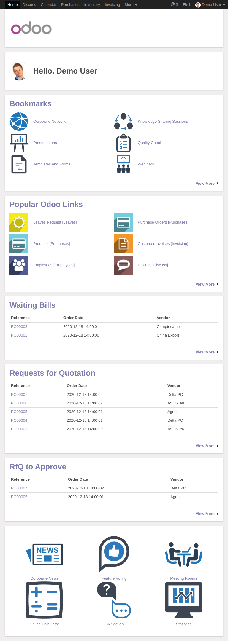The height and width of the screenshot is (641, 228).
Task: Expand View More under Bookmarks
Action: (207, 184)
